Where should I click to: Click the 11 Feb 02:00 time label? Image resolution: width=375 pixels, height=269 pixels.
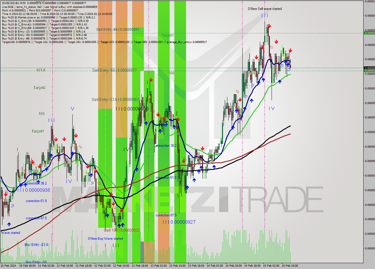click(x=46, y=266)
